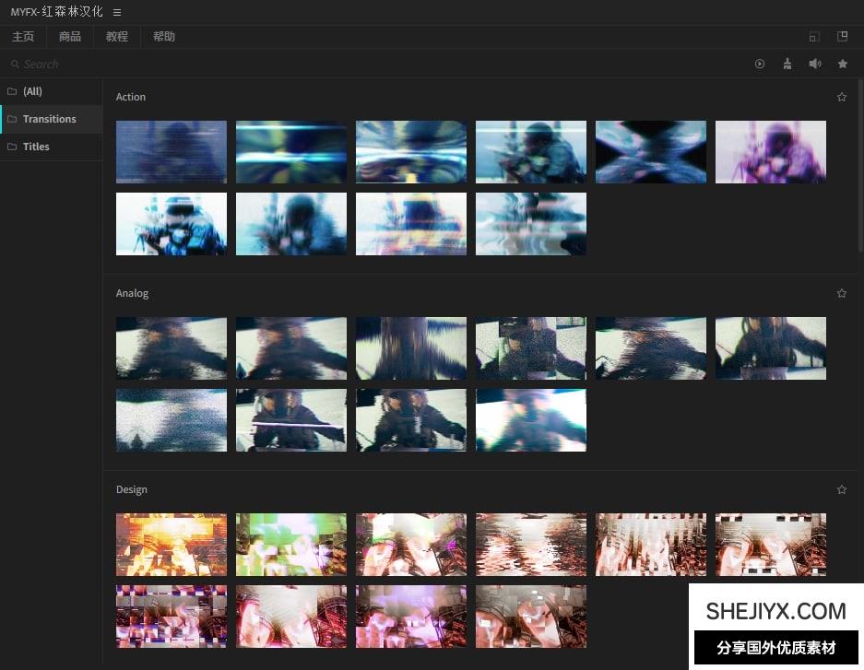This screenshot has height=670, width=864.
Task: Select the Transitions folder
Action: (x=49, y=119)
